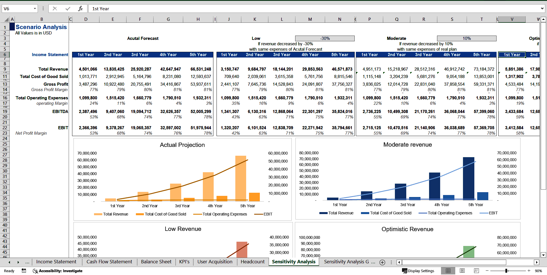Select column V header
Image resolution: width=547 pixels, height=275 pixels.
(512, 19)
